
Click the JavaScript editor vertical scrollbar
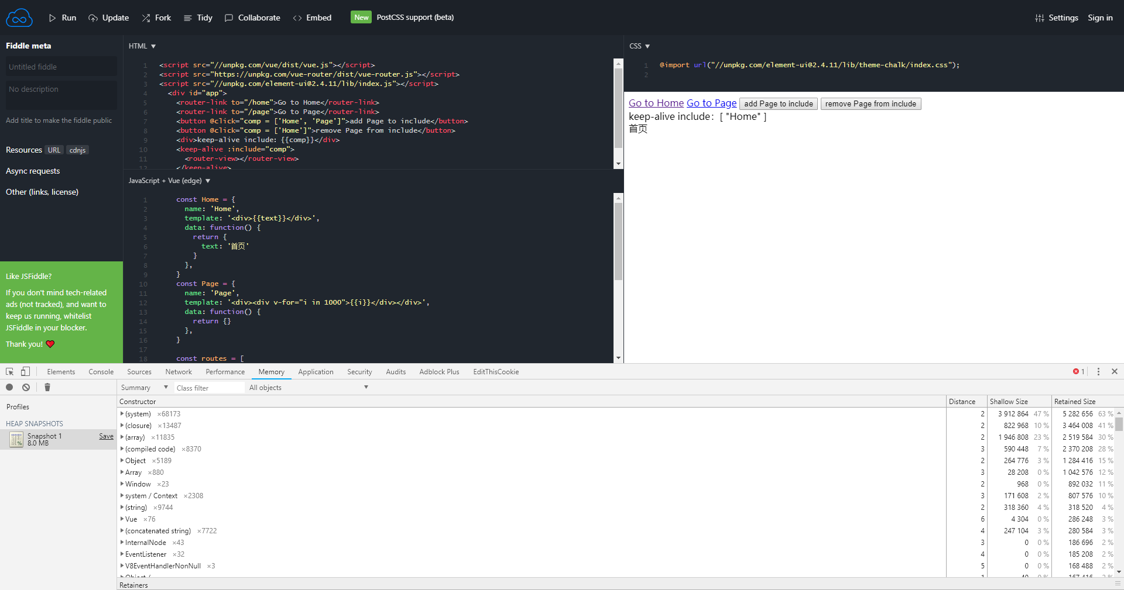click(618, 241)
